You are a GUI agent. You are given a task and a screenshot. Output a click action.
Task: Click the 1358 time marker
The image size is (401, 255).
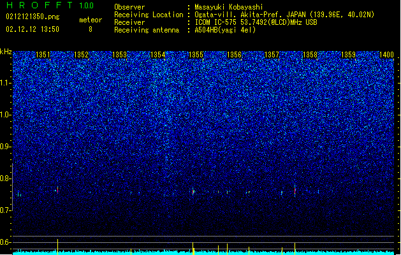click(310, 55)
